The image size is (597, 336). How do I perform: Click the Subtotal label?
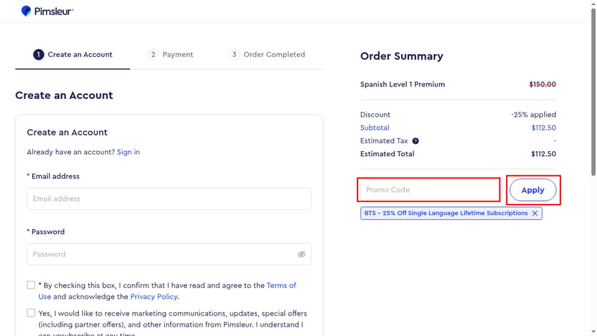pos(374,128)
